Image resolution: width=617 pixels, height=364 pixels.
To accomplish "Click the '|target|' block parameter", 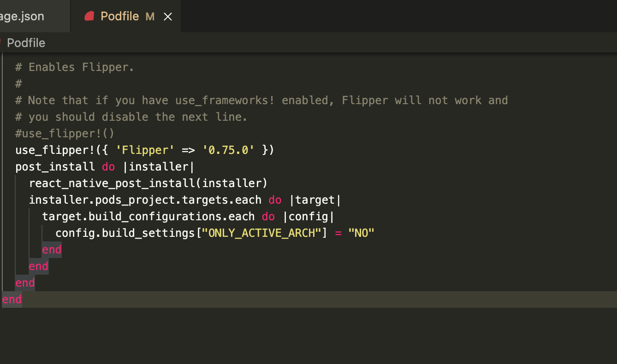I will click(x=315, y=200).
